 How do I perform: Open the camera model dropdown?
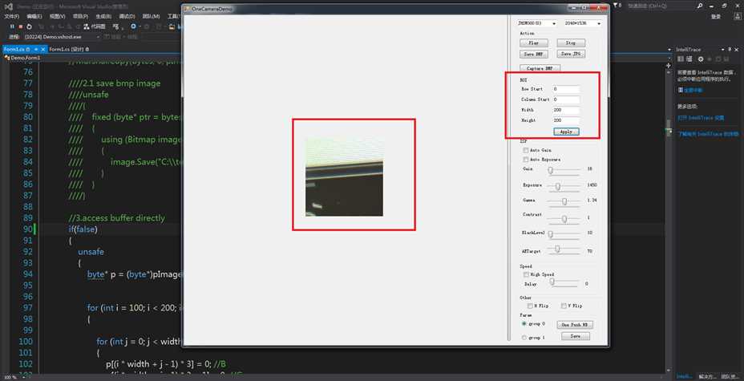(x=538, y=23)
